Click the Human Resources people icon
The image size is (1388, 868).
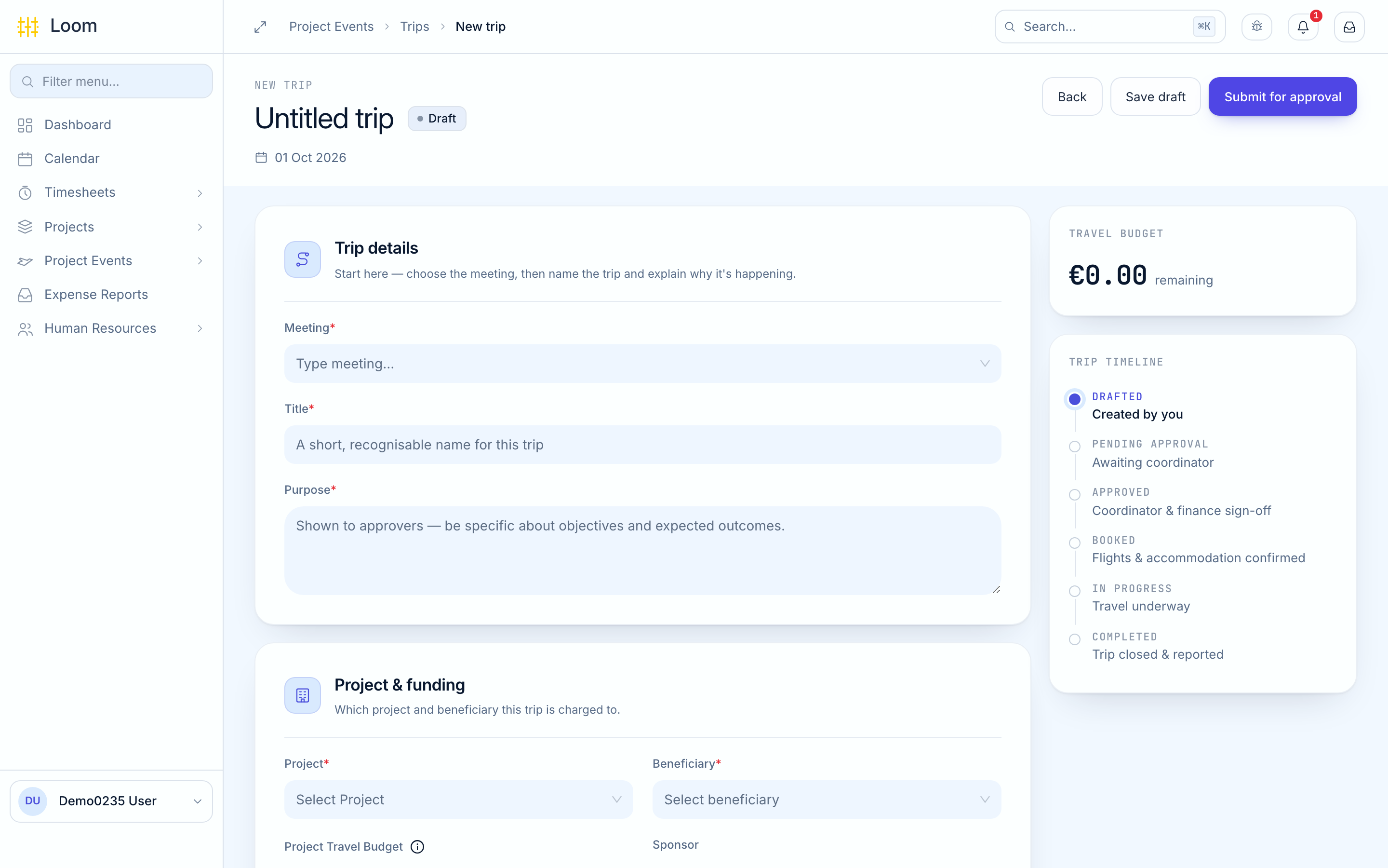coord(25,329)
